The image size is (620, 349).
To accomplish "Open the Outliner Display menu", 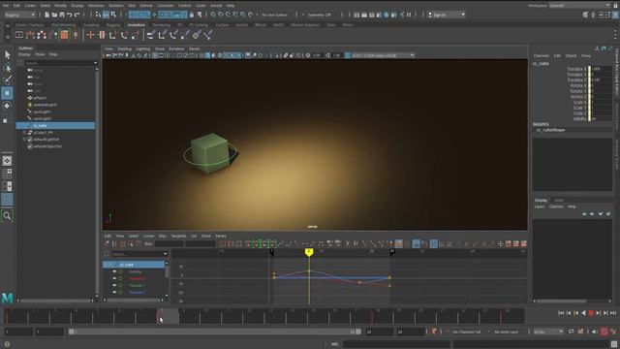I will (24, 54).
